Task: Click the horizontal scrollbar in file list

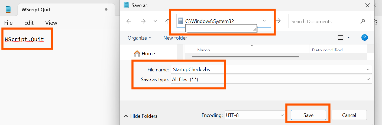Action: click(x=245, y=57)
